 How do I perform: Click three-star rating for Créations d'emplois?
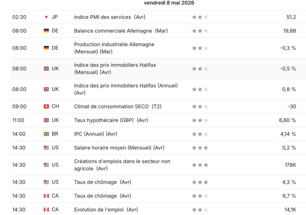(x=200, y=165)
